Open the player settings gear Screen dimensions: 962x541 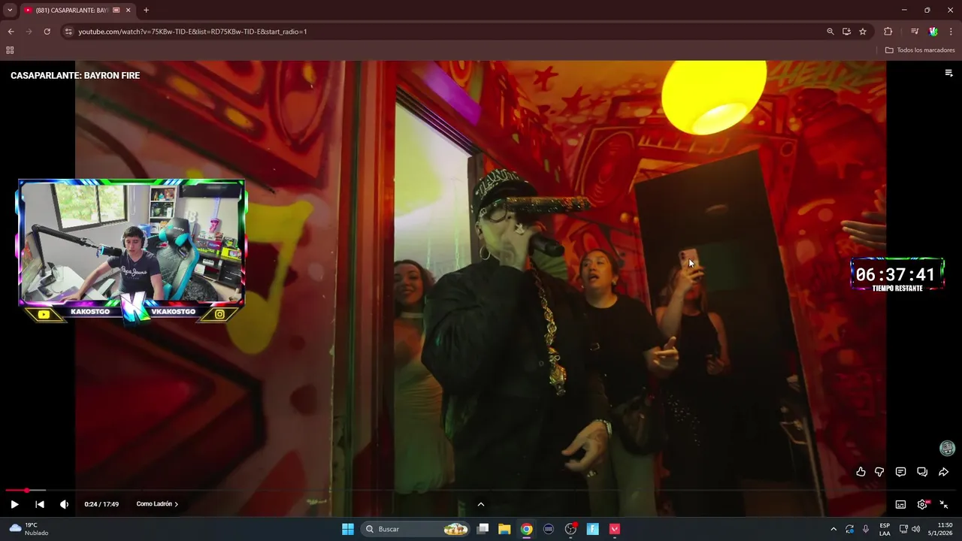coord(922,504)
